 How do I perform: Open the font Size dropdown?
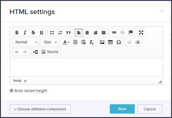pyautogui.click(x=50, y=42)
